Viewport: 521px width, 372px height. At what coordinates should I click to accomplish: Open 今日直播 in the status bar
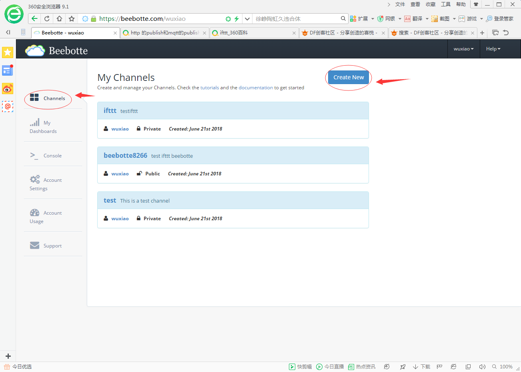pyautogui.click(x=330, y=367)
